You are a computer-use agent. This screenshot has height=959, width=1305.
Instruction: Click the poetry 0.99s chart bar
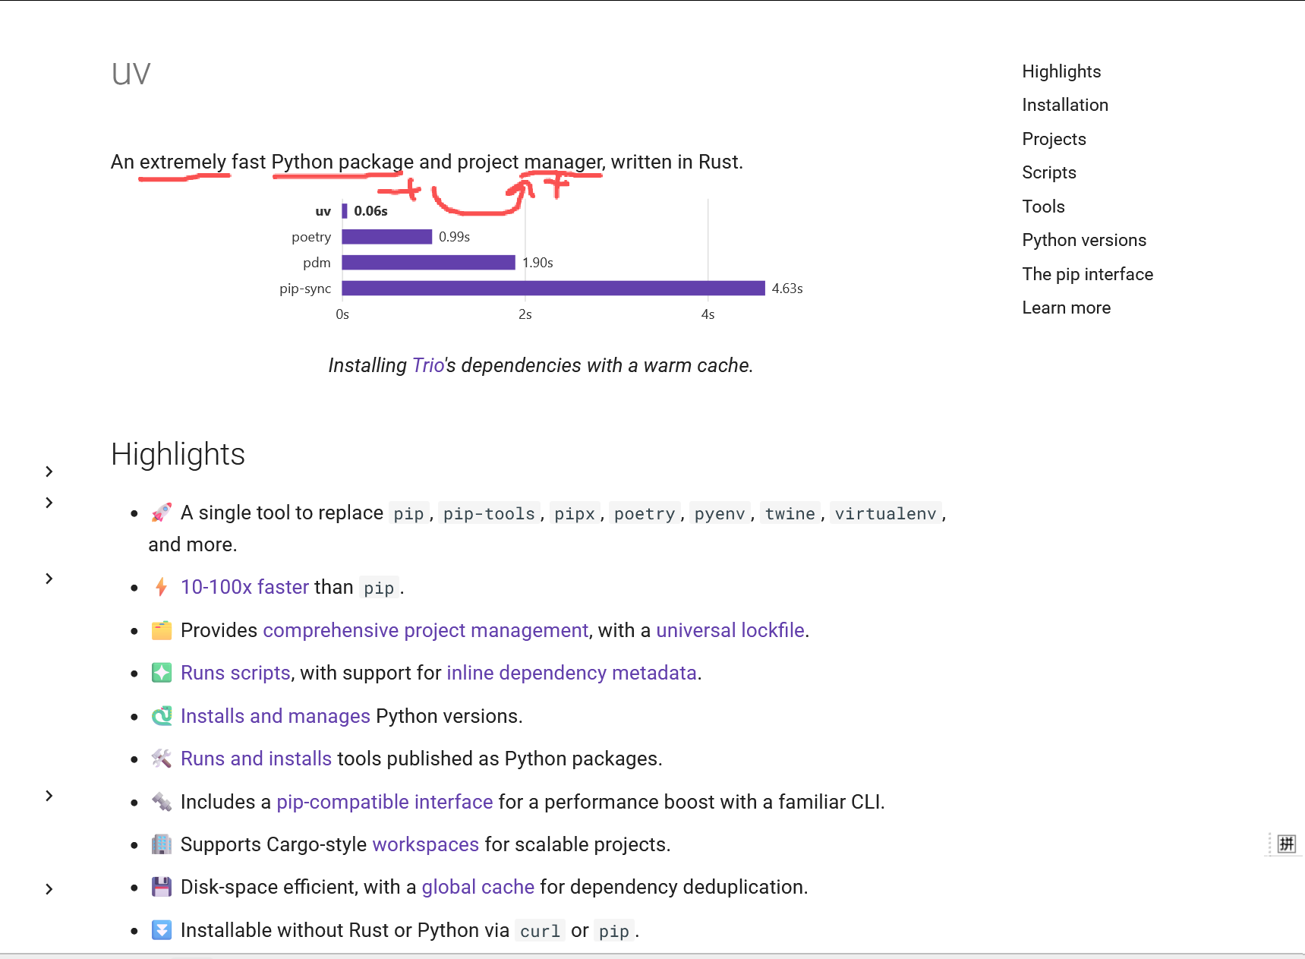click(x=387, y=237)
